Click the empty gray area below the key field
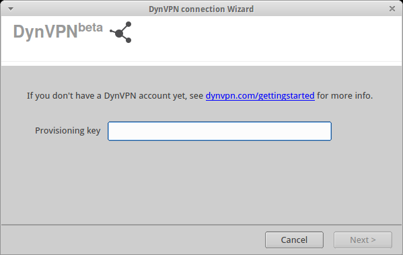This screenshot has height=255, width=403. (x=202, y=182)
